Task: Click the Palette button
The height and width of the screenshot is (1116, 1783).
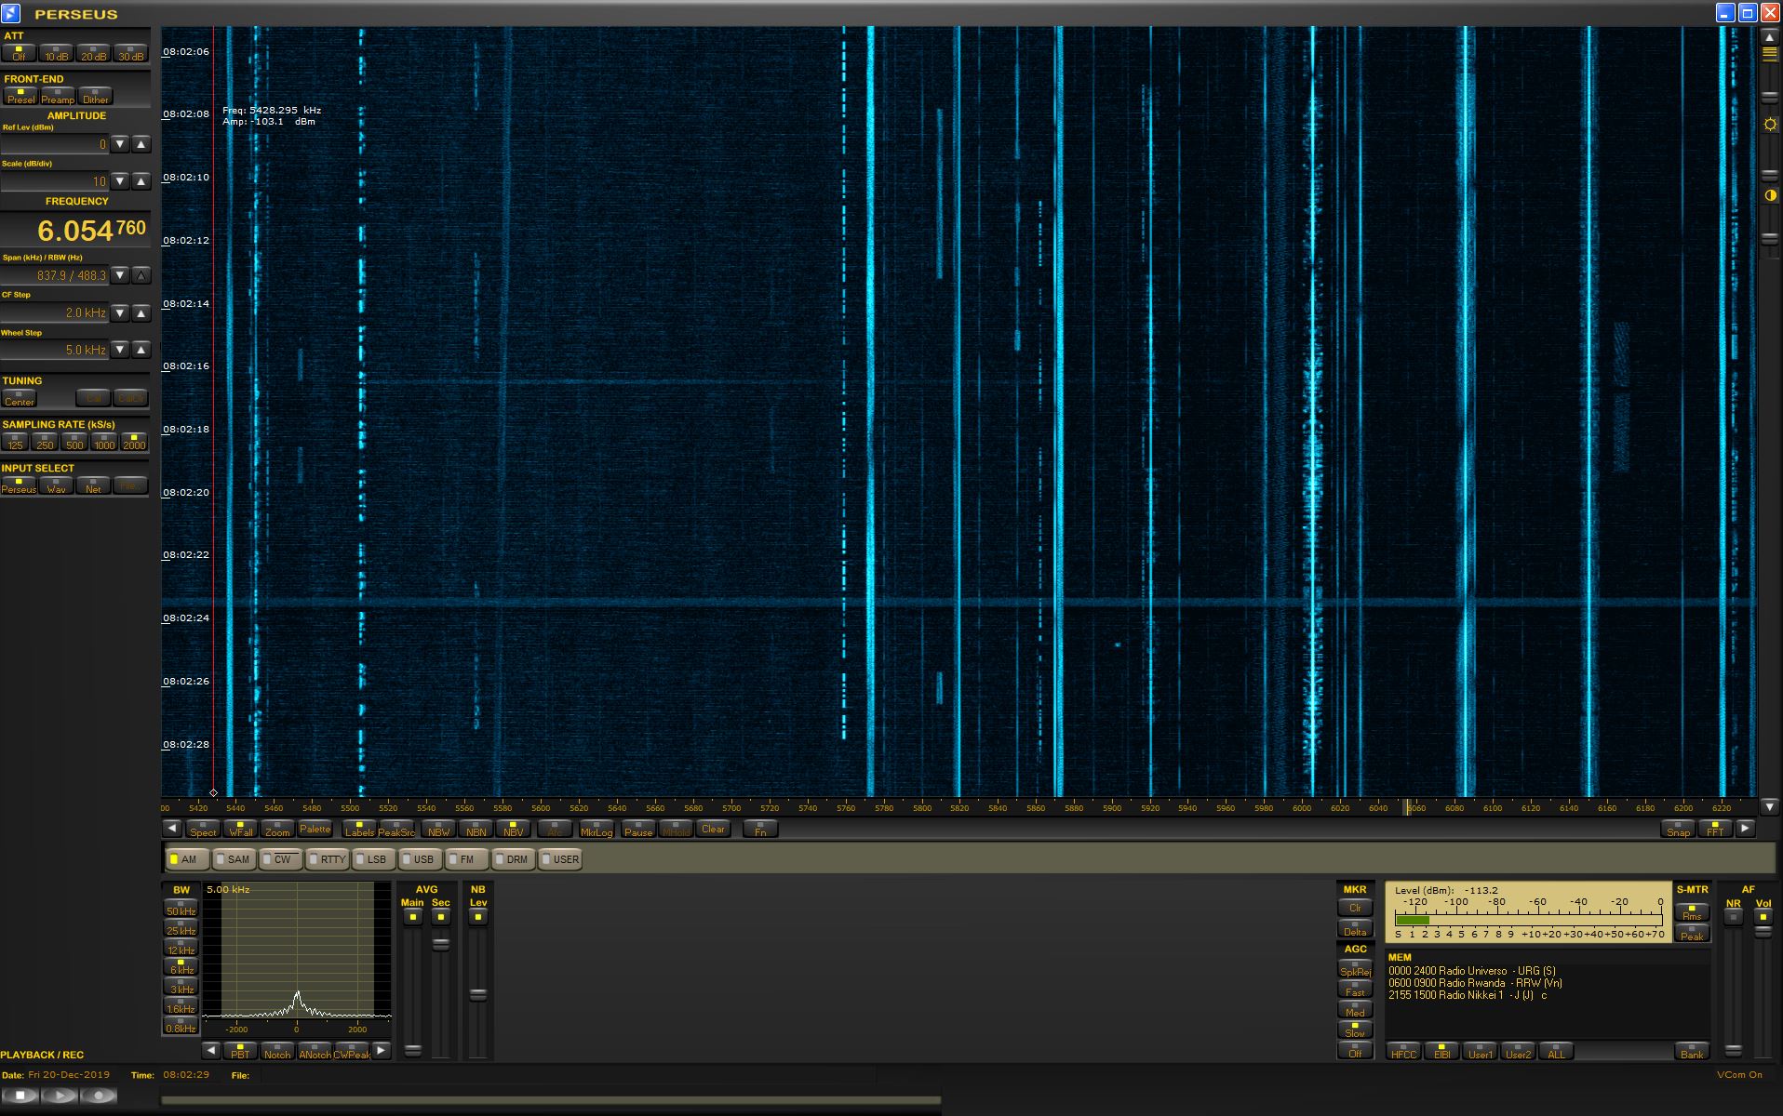Action: (x=315, y=829)
